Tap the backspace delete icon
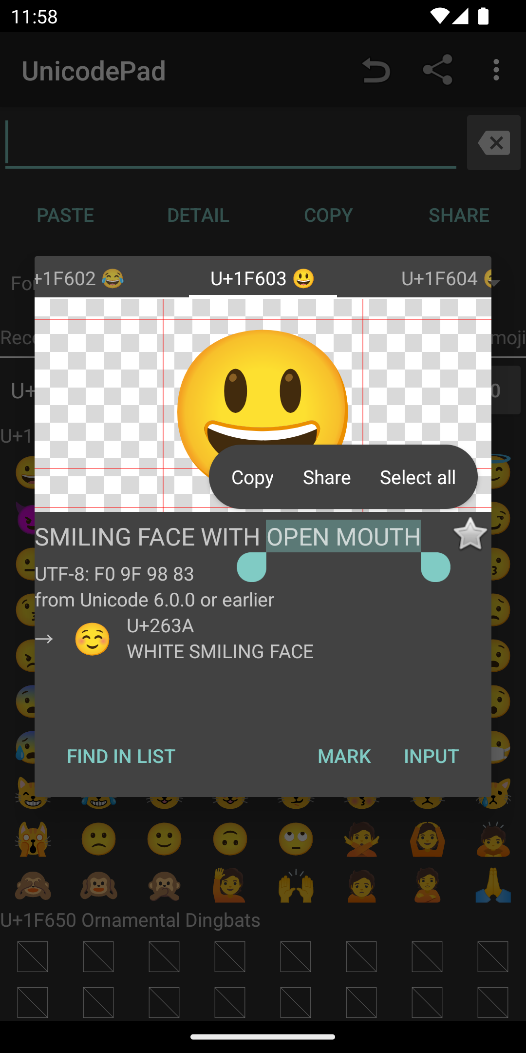Screen dimensions: 526x1053 coord(493,143)
